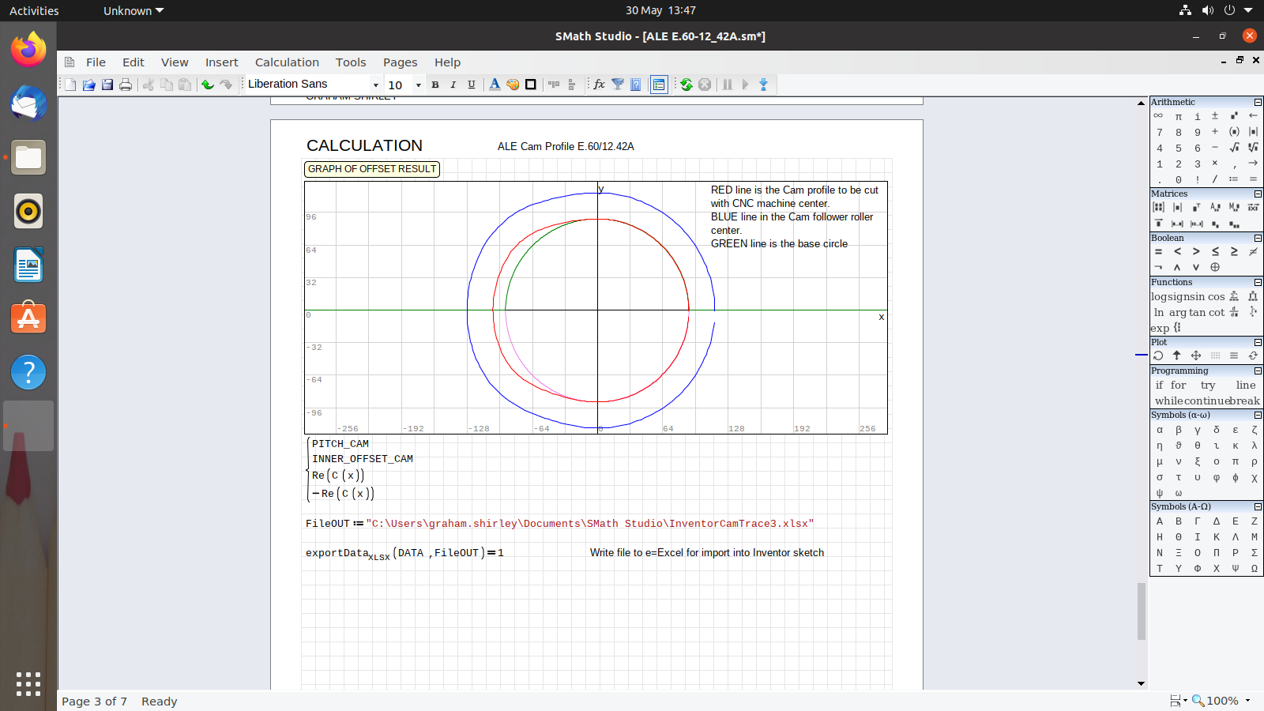Select the Plot Rotate tool
The image size is (1264, 711).
click(x=1159, y=356)
